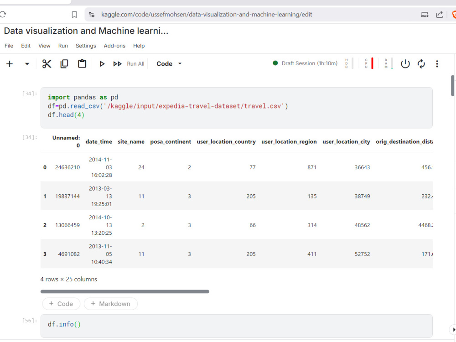Viewport: 456px width, 342px height.
Task: Cut the current cell with the scissors icon
Action: click(x=47, y=64)
